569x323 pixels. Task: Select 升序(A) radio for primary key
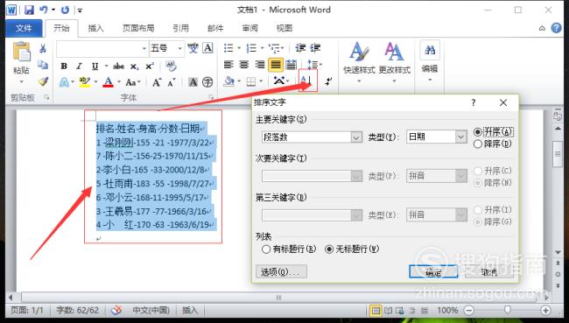coord(478,132)
